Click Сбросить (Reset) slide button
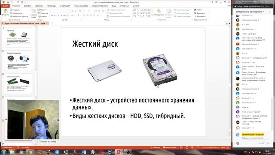275x155 pixels. 43,13
